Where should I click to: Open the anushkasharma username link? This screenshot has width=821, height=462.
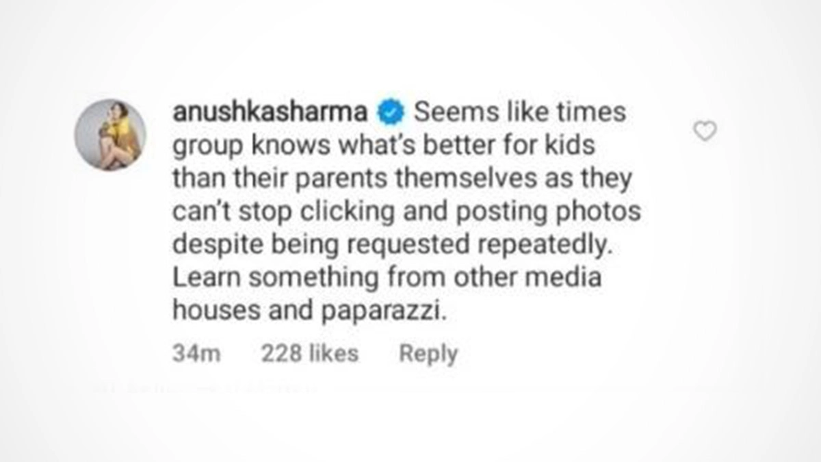[270, 113]
